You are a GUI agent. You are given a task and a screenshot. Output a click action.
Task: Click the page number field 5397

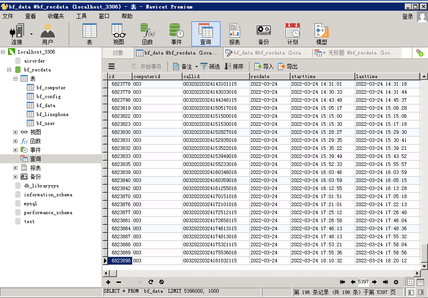363,281
